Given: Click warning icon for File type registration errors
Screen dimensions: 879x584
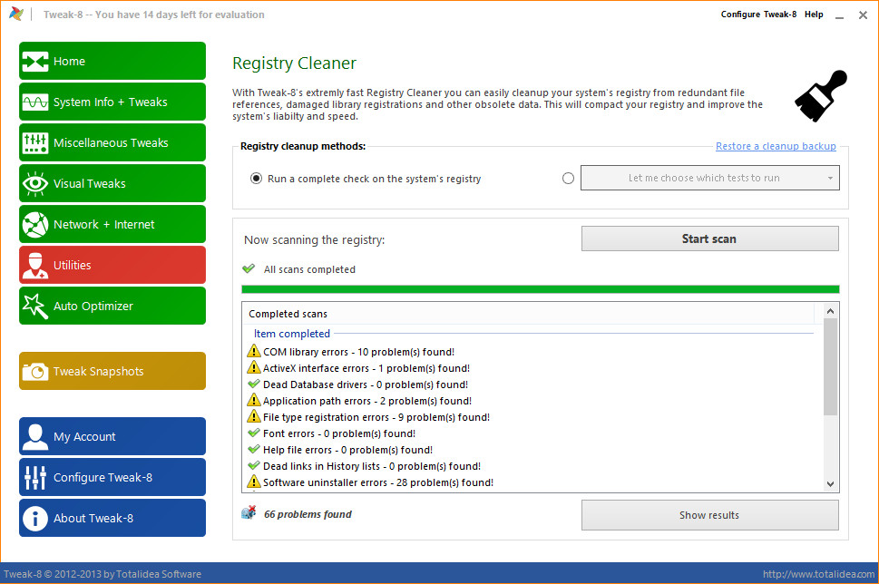Looking at the screenshot, I should pos(254,416).
